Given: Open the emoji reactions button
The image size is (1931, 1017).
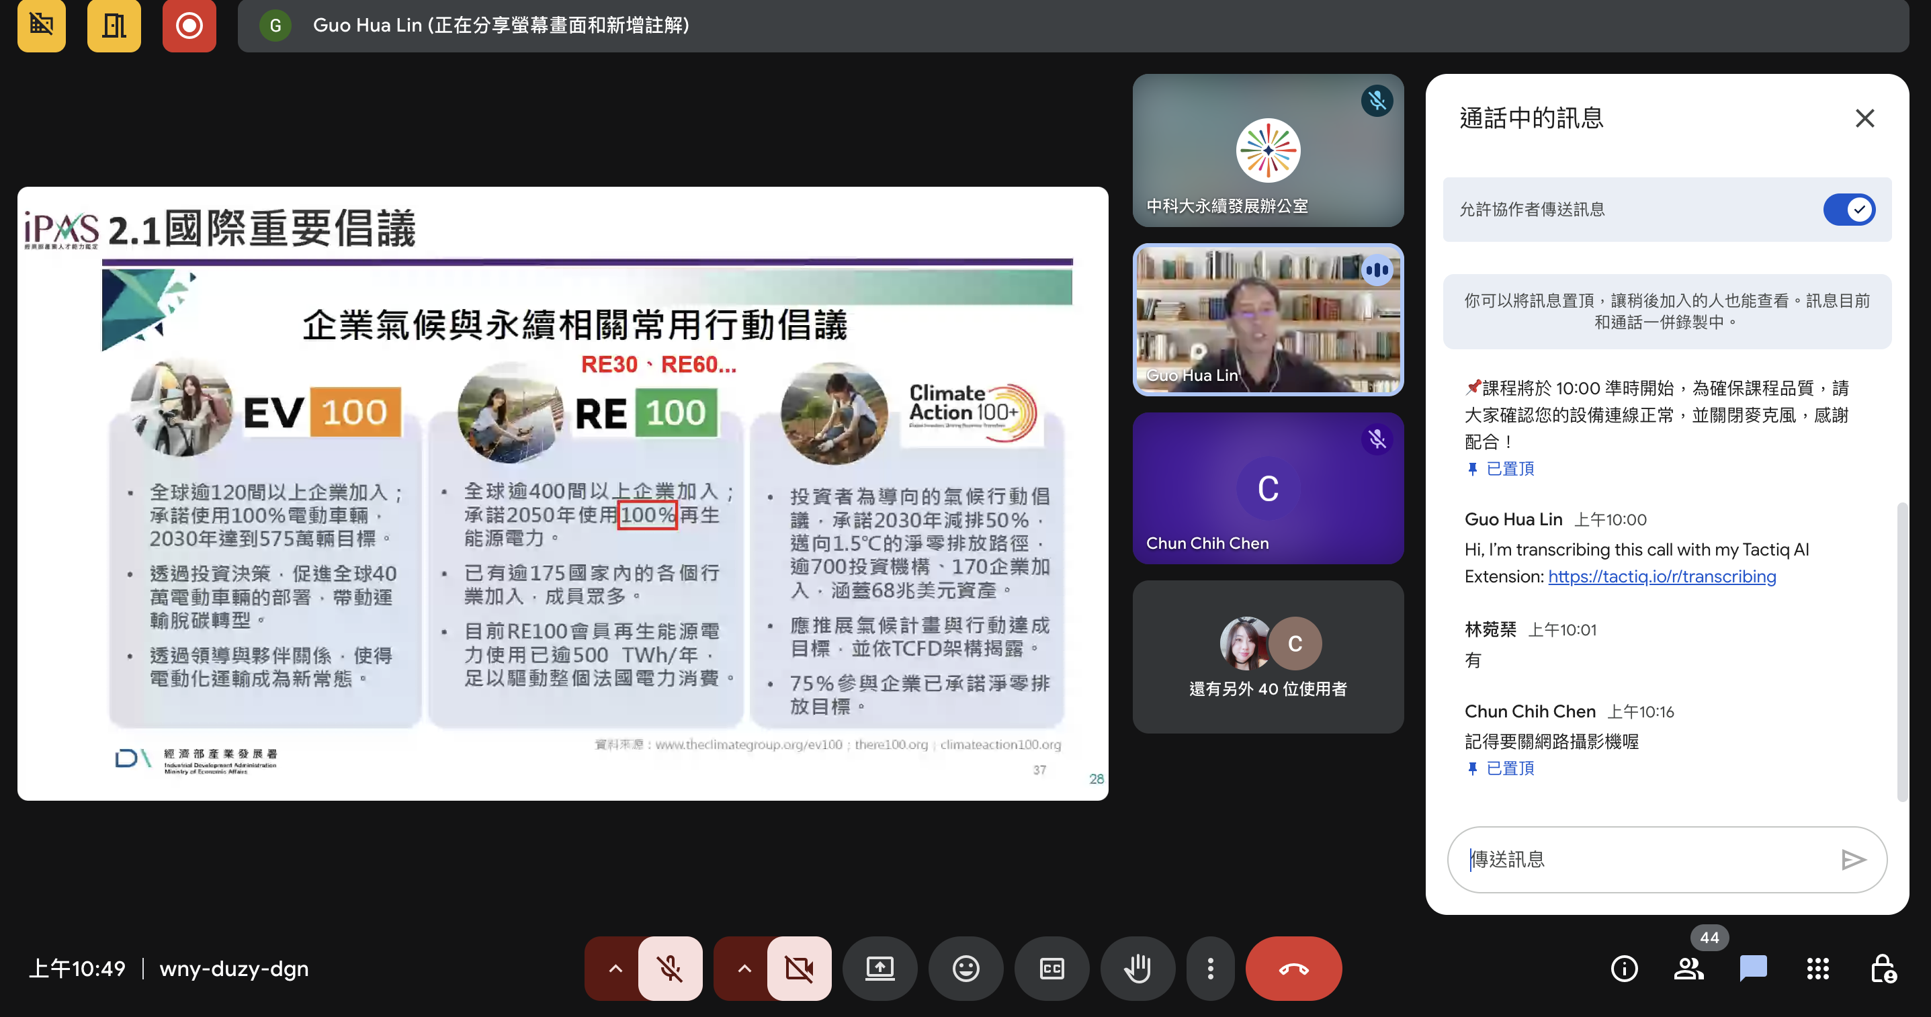Looking at the screenshot, I should click(x=965, y=968).
